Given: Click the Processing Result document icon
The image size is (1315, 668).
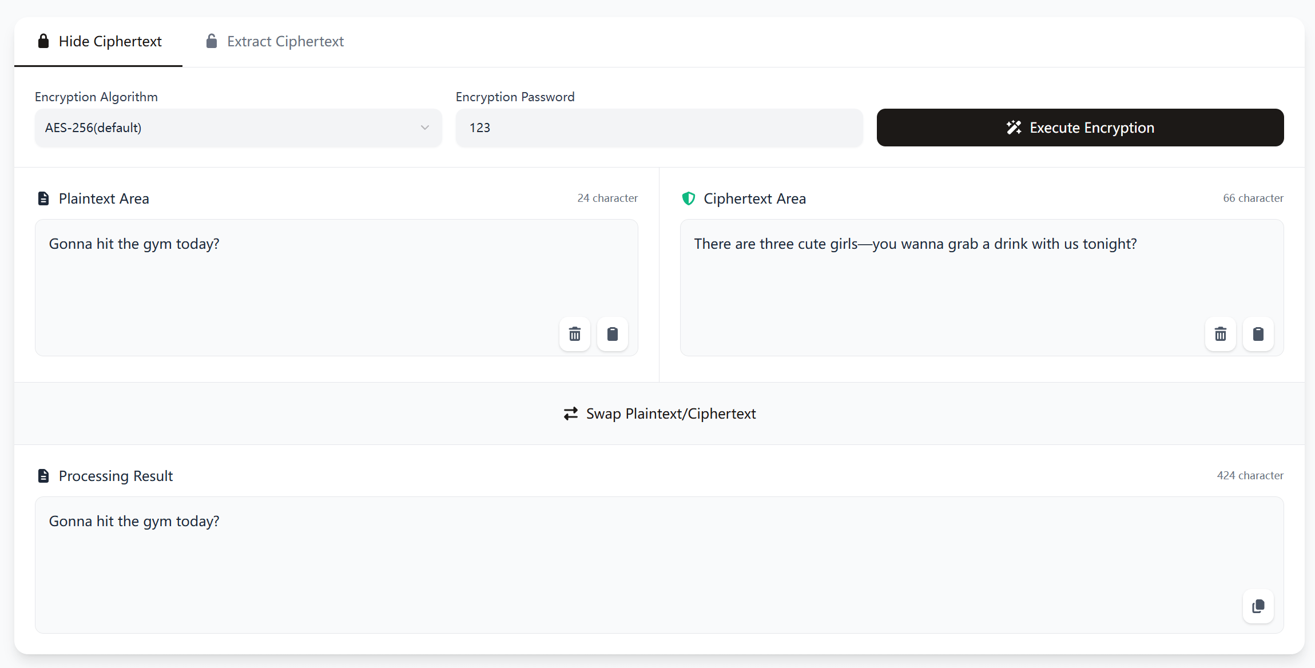Looking at the screenshot, I should [43, 476].
